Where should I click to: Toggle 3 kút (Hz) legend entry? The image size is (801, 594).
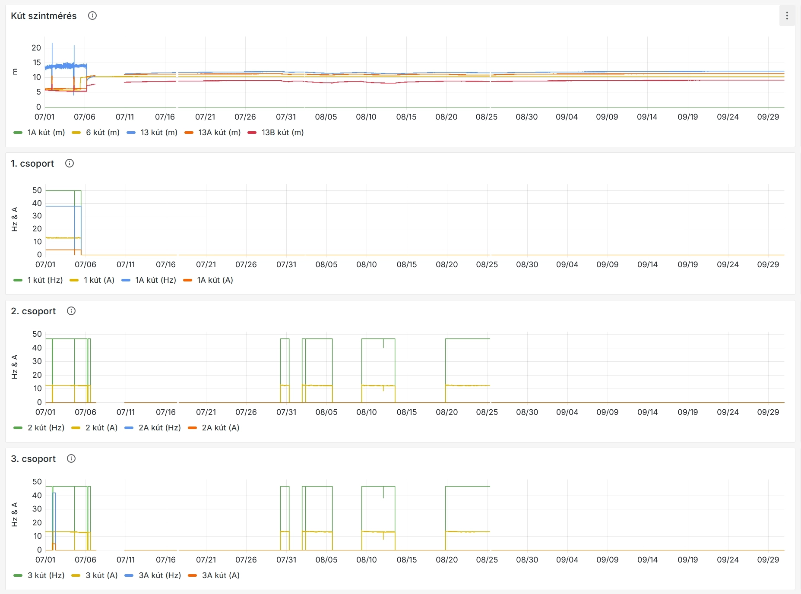(x=46, y=575)
